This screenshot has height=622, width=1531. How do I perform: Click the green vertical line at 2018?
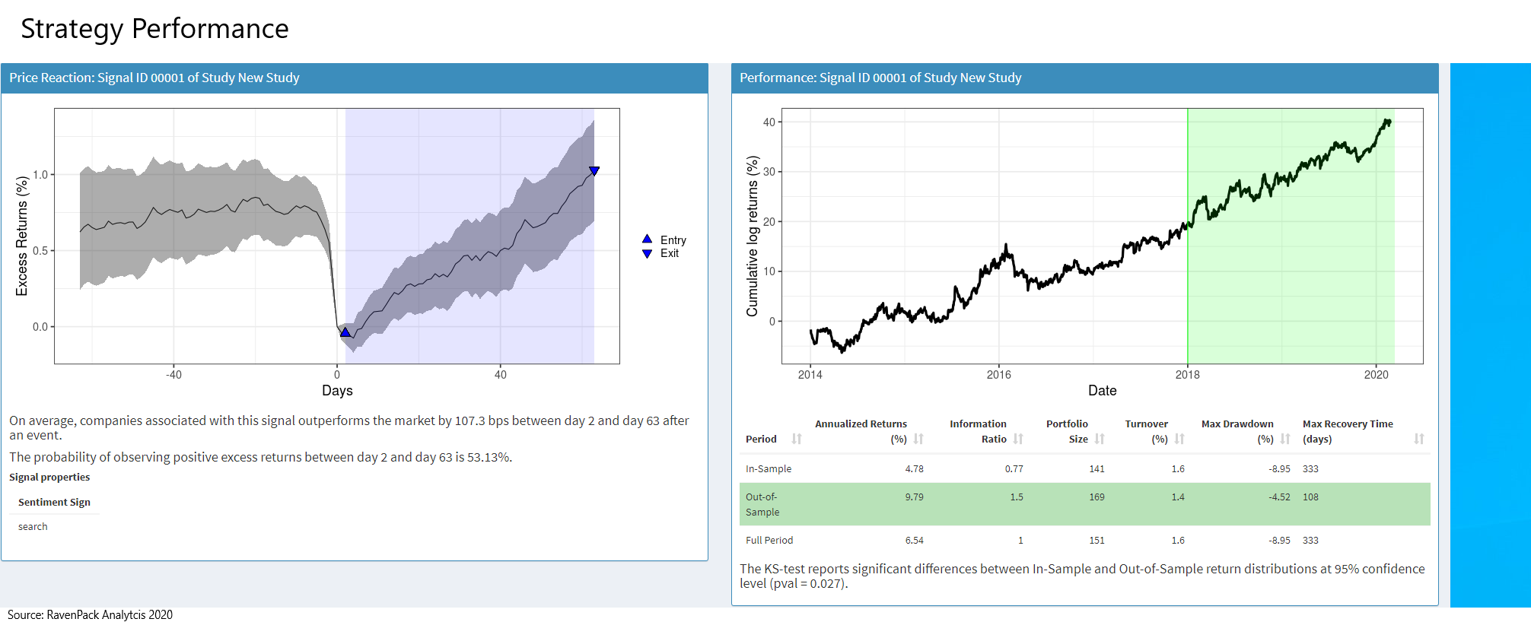(x=1188, y=289)
